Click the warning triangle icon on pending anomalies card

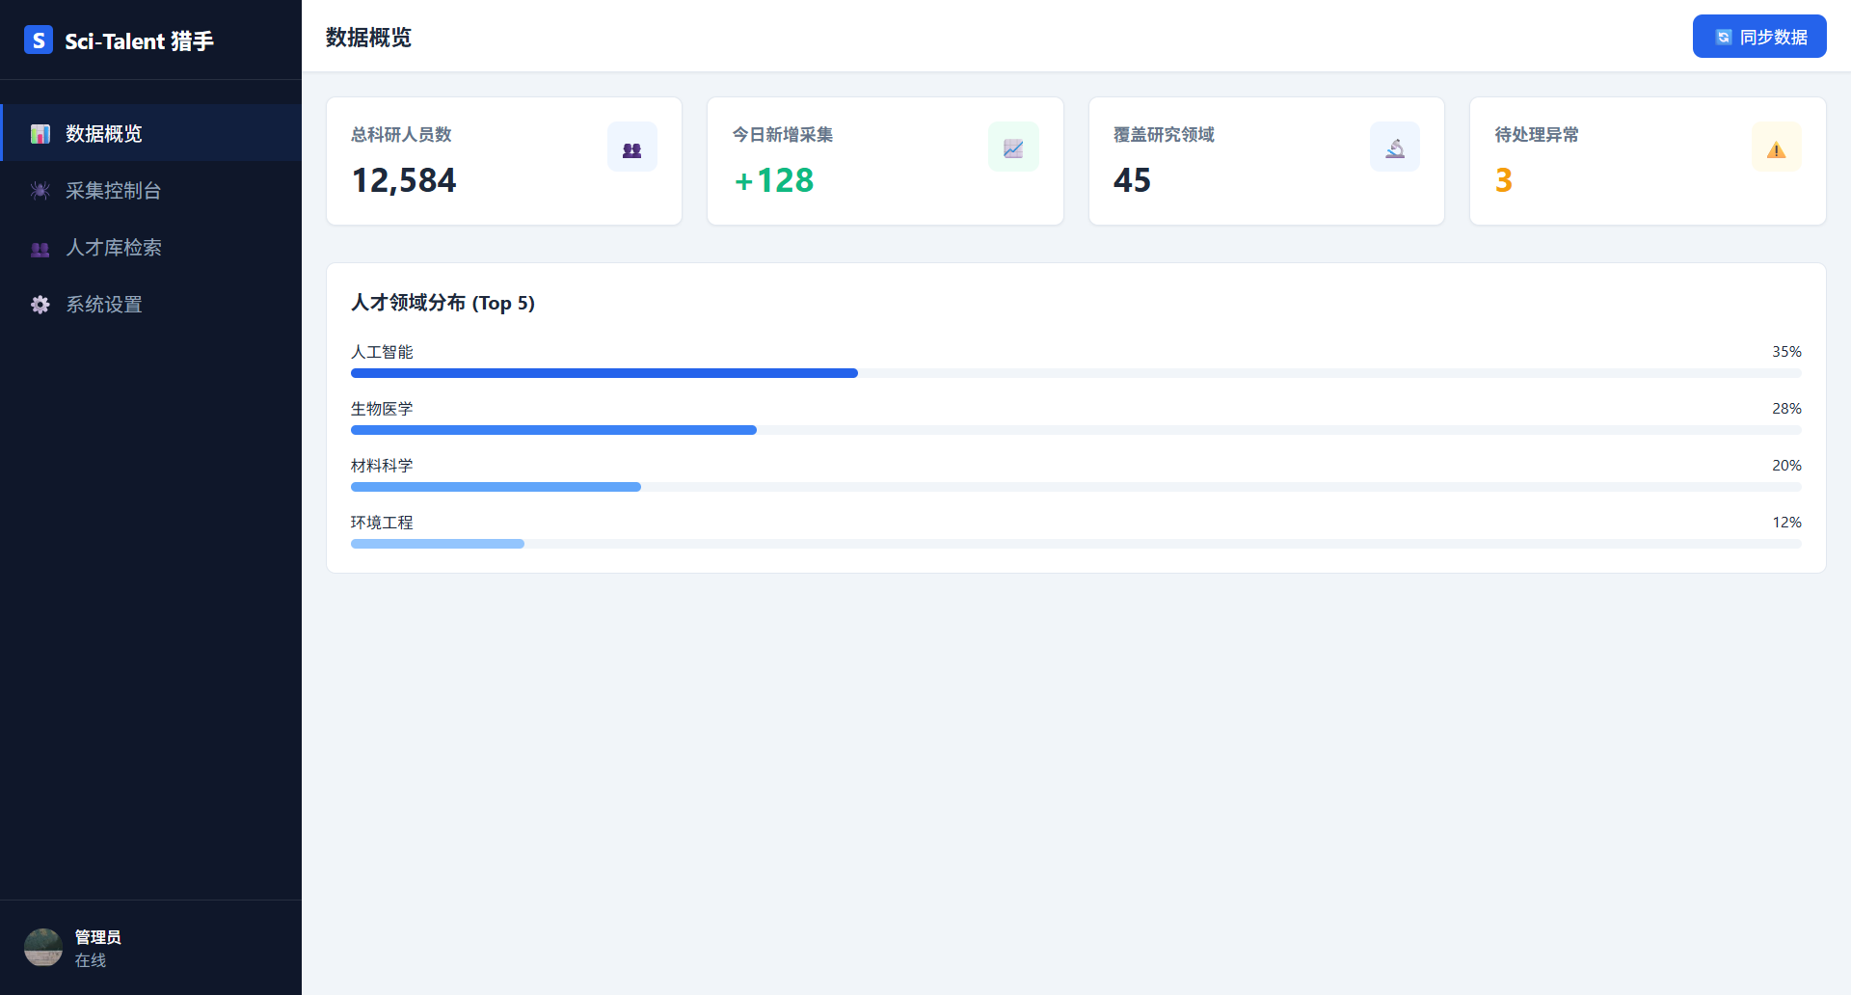(x=1776, y=148)
